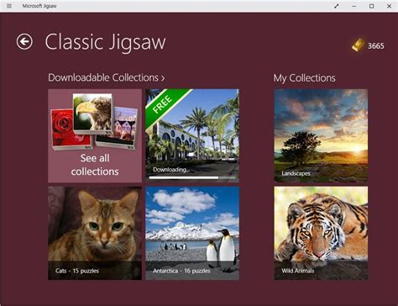Screen dimensions: 398x306
Task: Click the My Collections heading
Action: click(304, 78)
